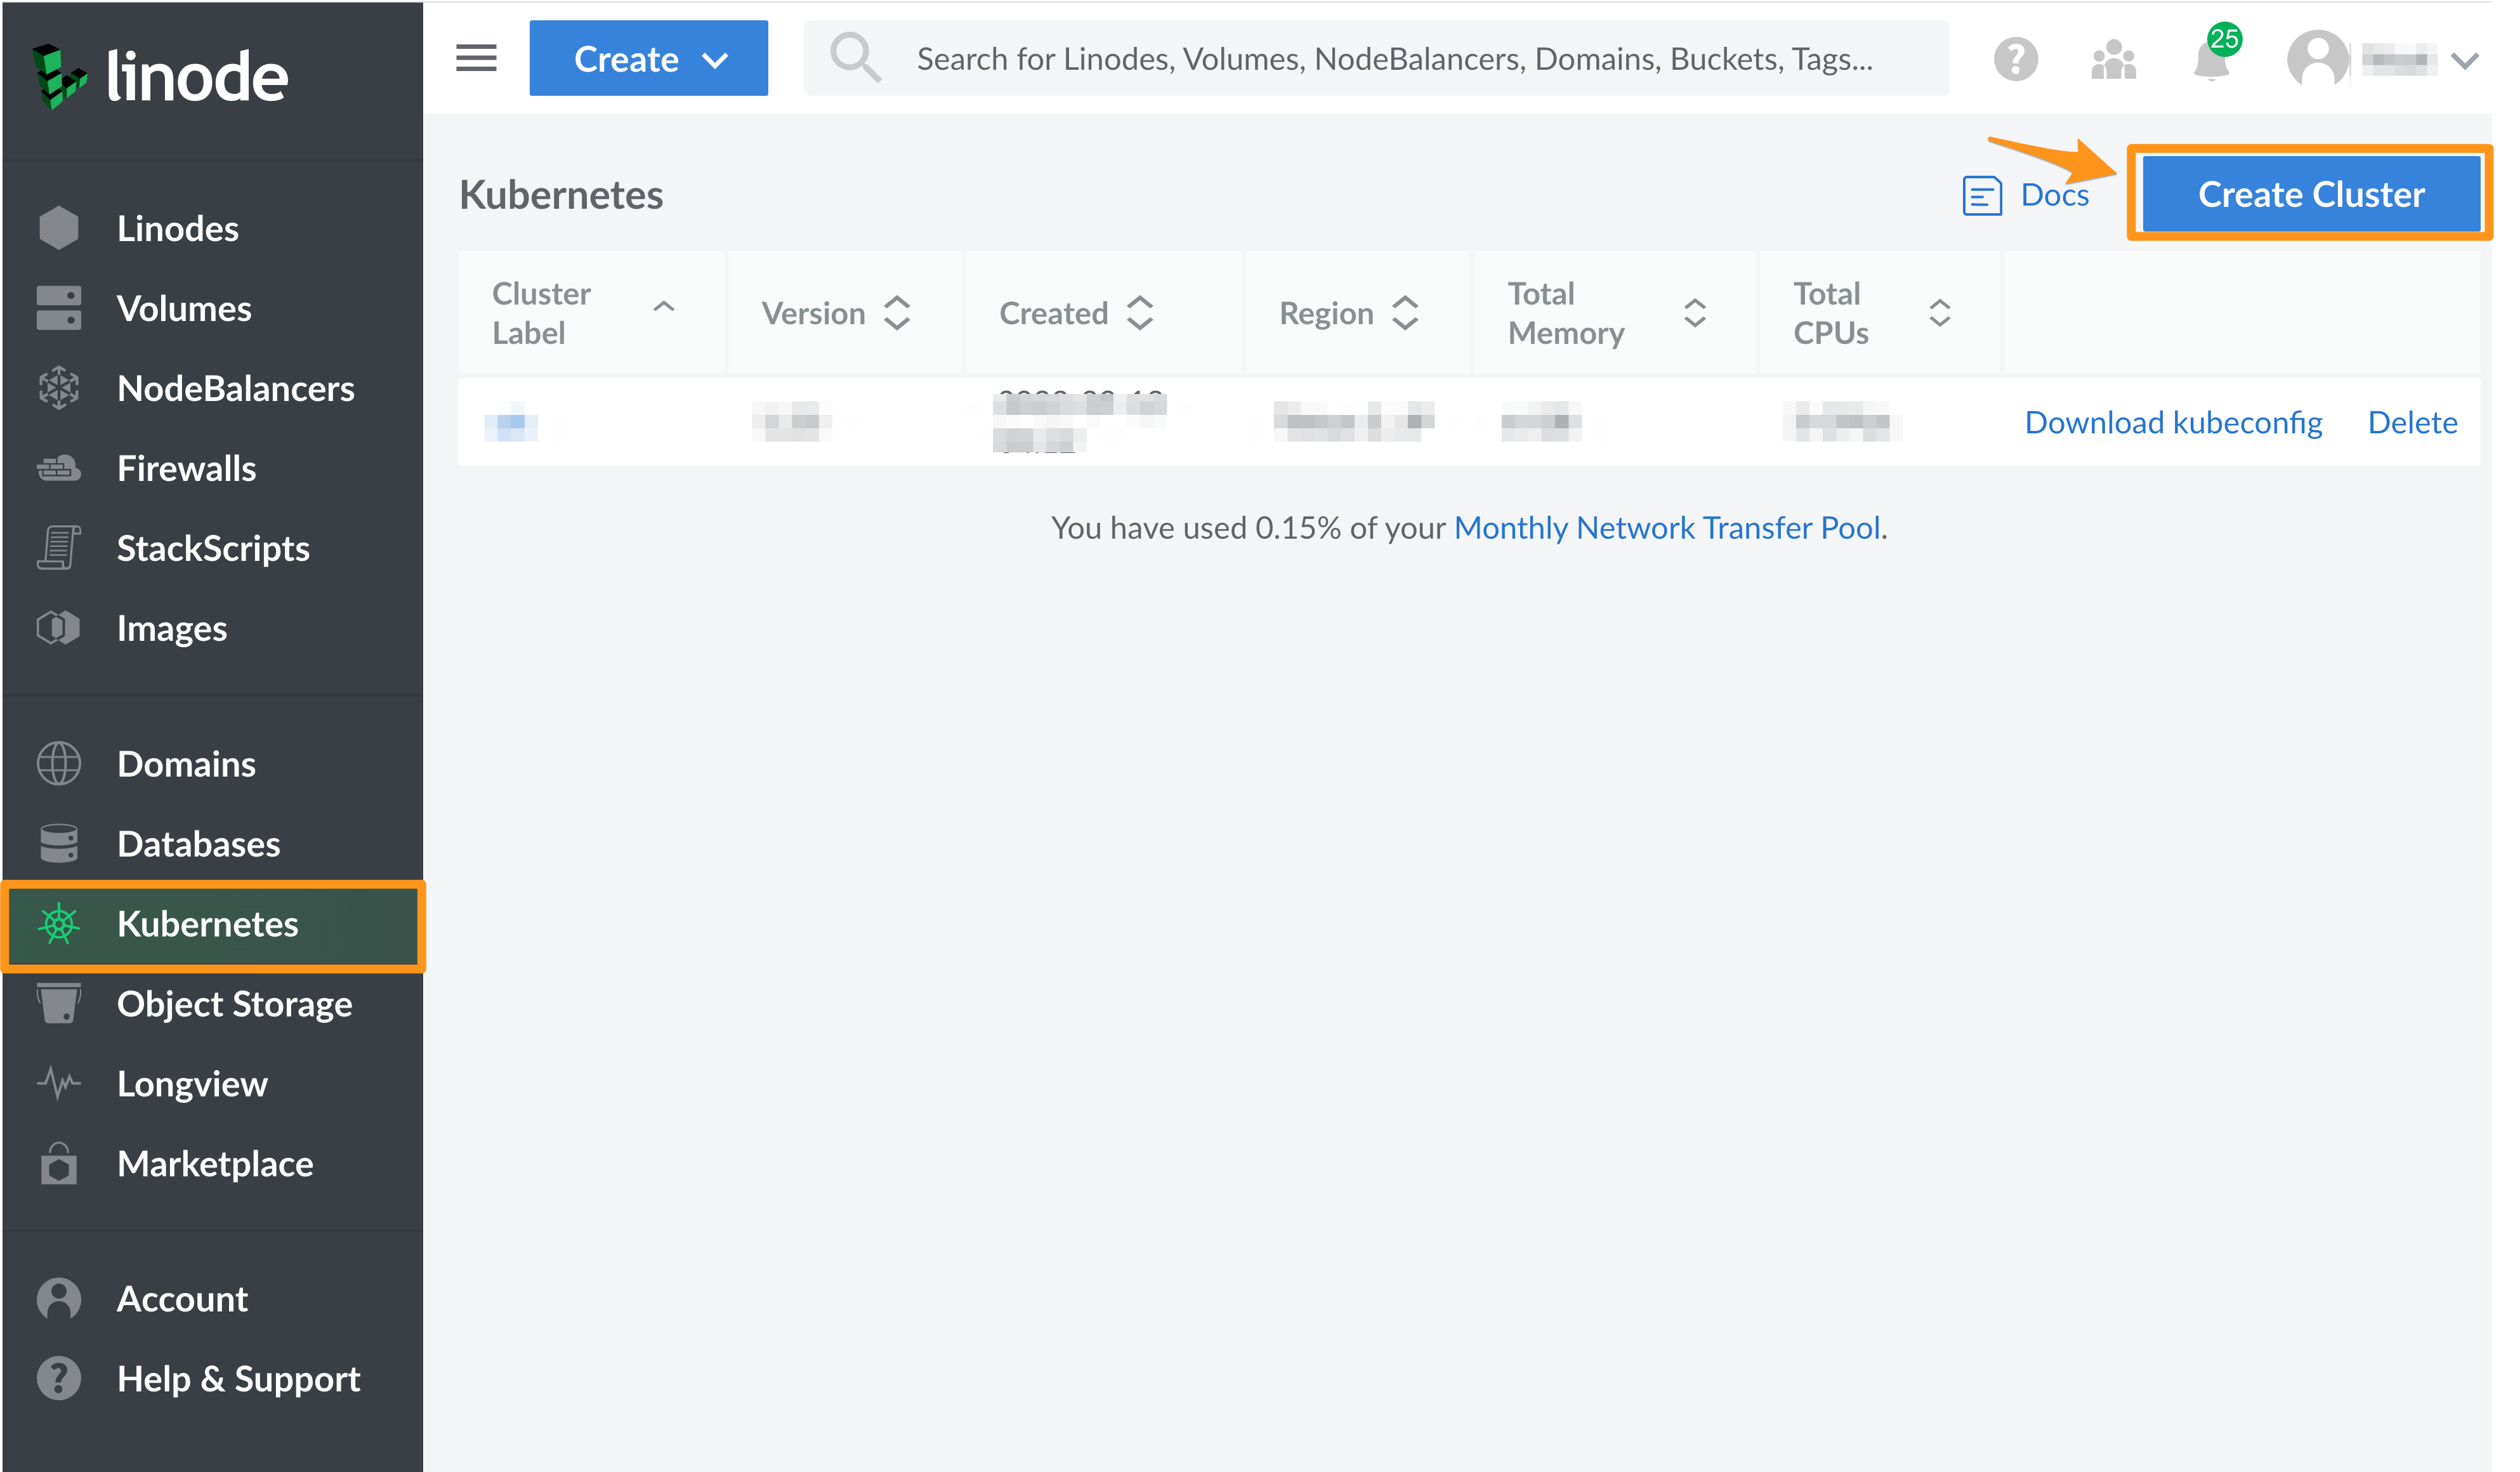
Task: Open the community people icon
Action: [x=2113, y=59]
